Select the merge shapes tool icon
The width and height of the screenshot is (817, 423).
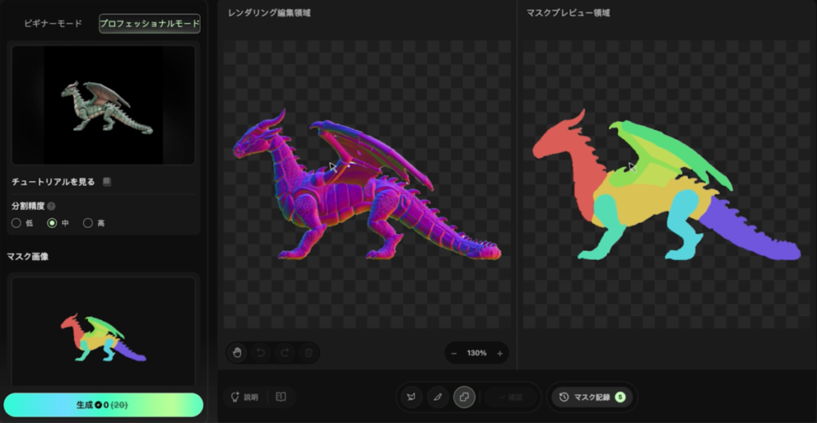(464, 397)
